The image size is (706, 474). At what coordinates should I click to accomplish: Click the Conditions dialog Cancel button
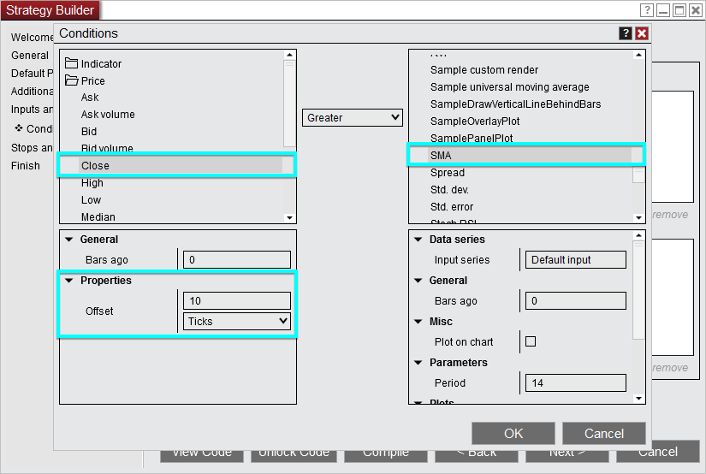coord(604,434)
